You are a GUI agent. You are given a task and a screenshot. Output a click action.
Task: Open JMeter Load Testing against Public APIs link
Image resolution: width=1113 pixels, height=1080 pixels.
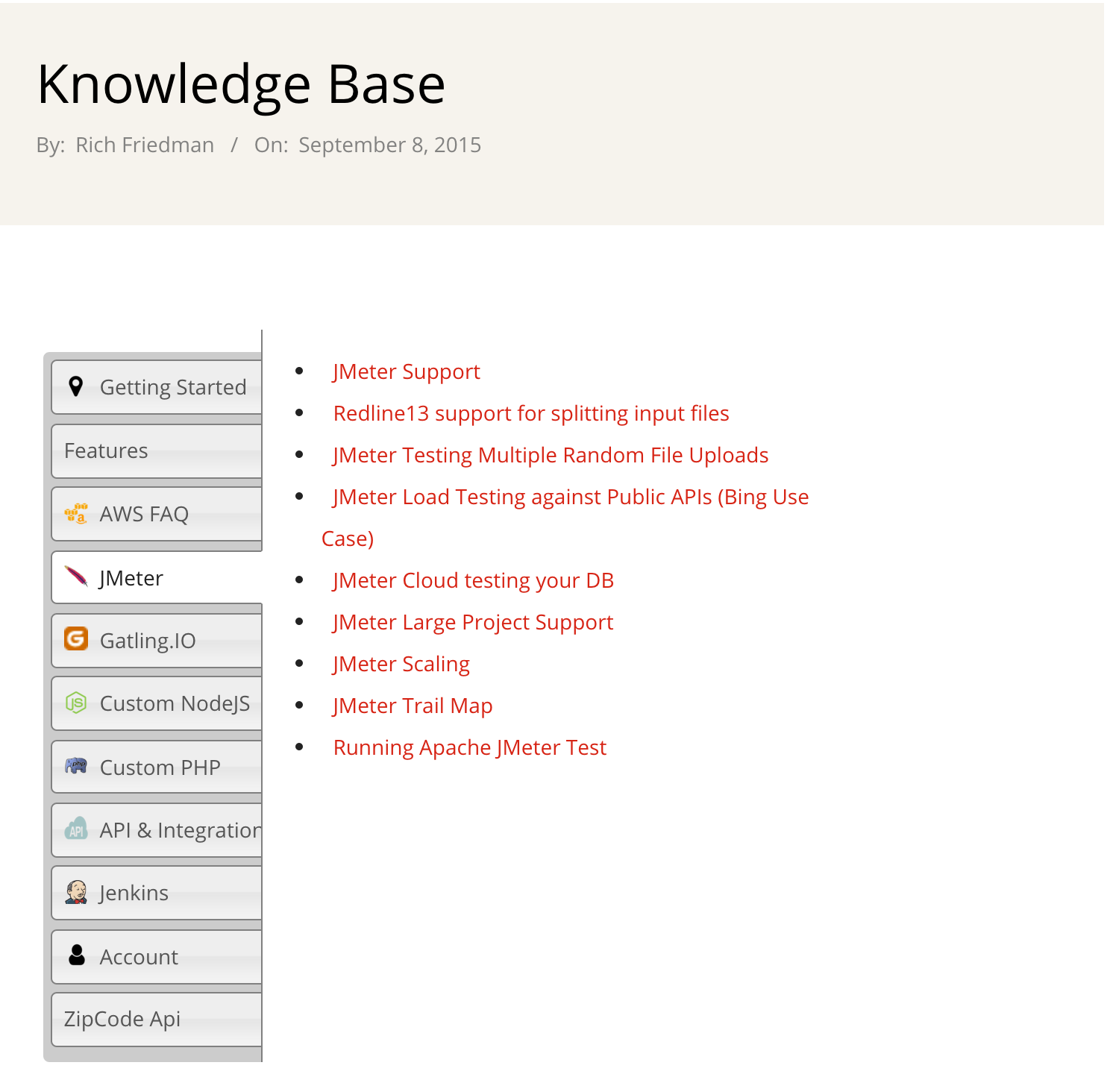point(571,497)
